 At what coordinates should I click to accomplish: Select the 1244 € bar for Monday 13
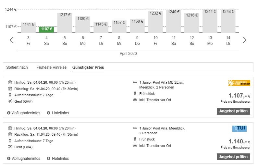pyautogui.click(x=210, y=21)
